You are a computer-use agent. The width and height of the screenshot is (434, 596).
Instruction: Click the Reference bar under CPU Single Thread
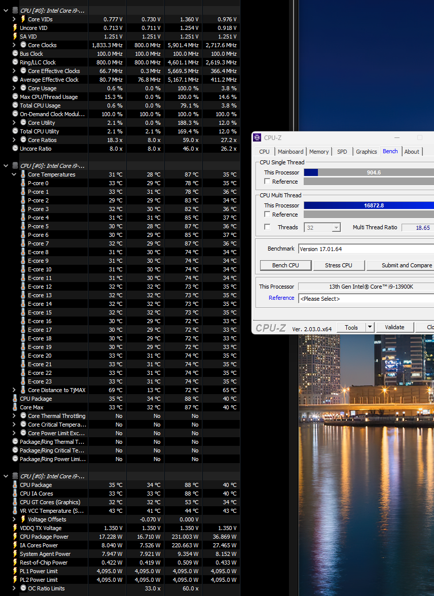point(369,181)
